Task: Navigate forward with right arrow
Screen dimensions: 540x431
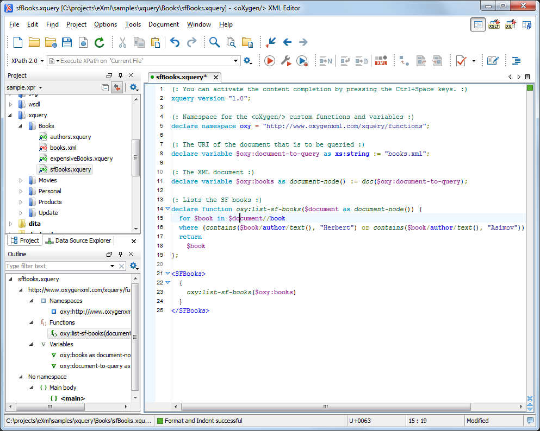Action: (x=303, y=42)
